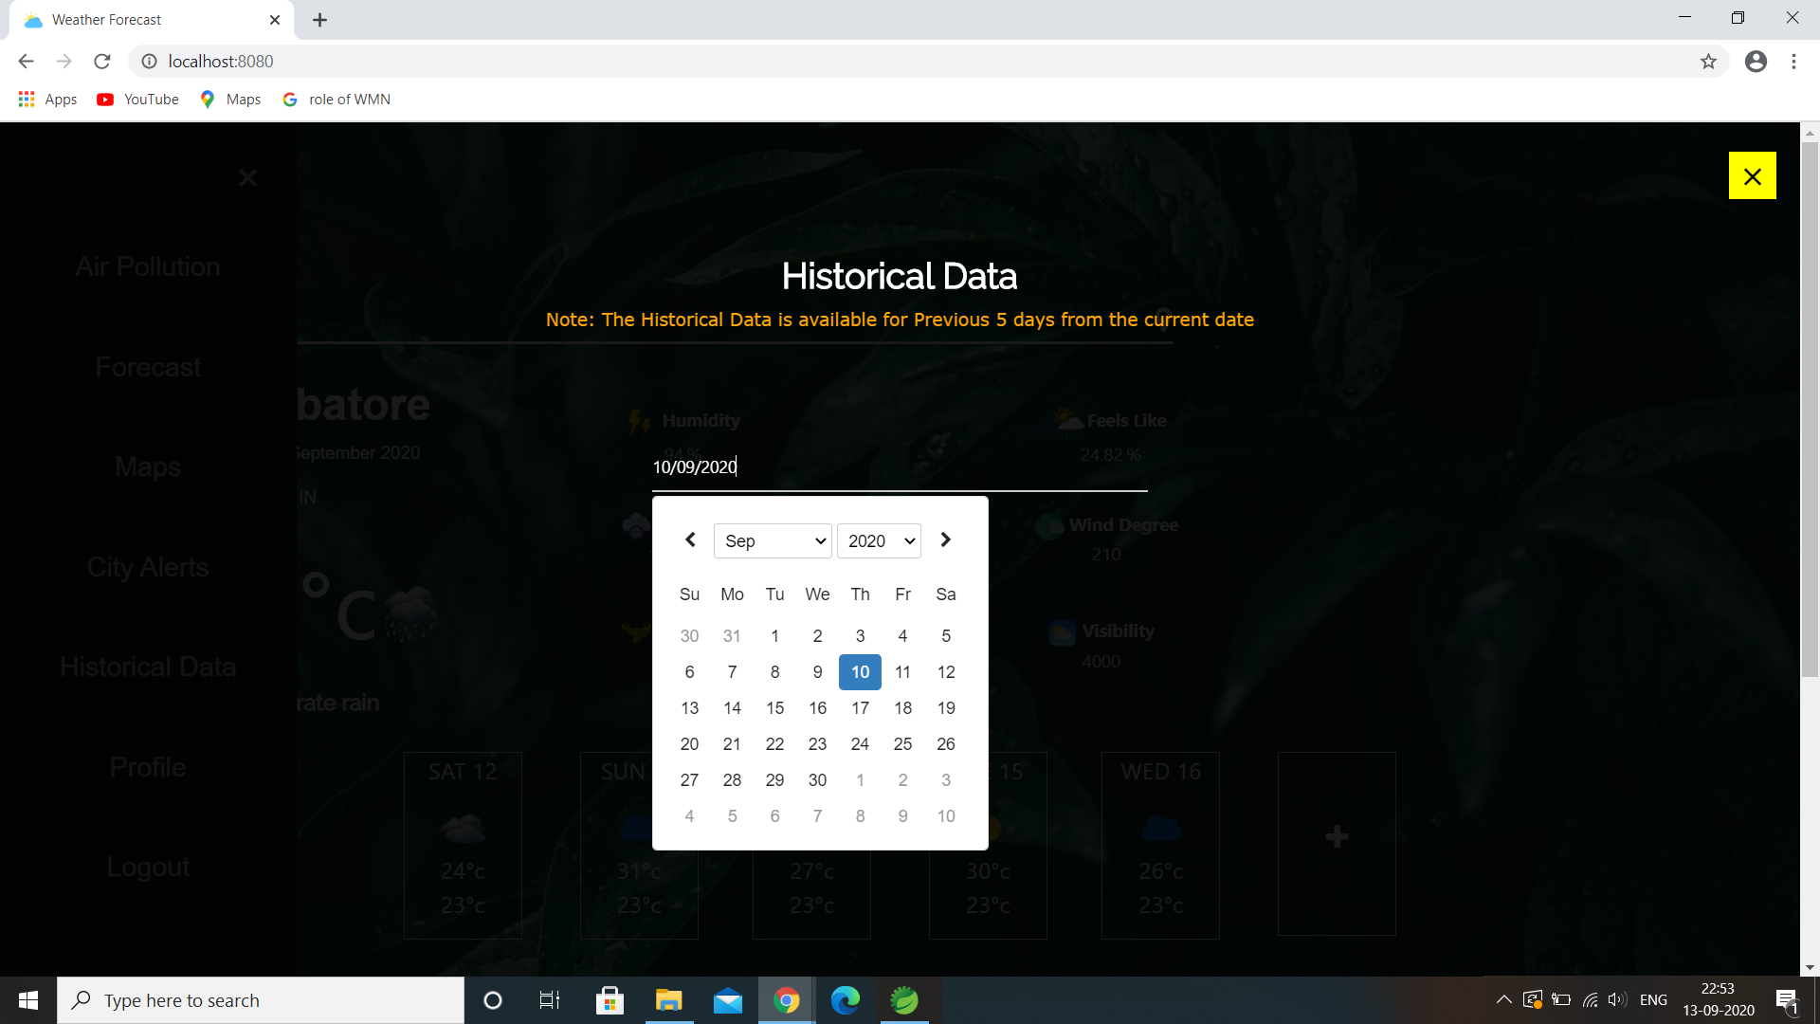Viewport: 1820px width, 1024px height.
Task: Select Air Pollution in the sidebar menu
Action: [x=147, y=266]
